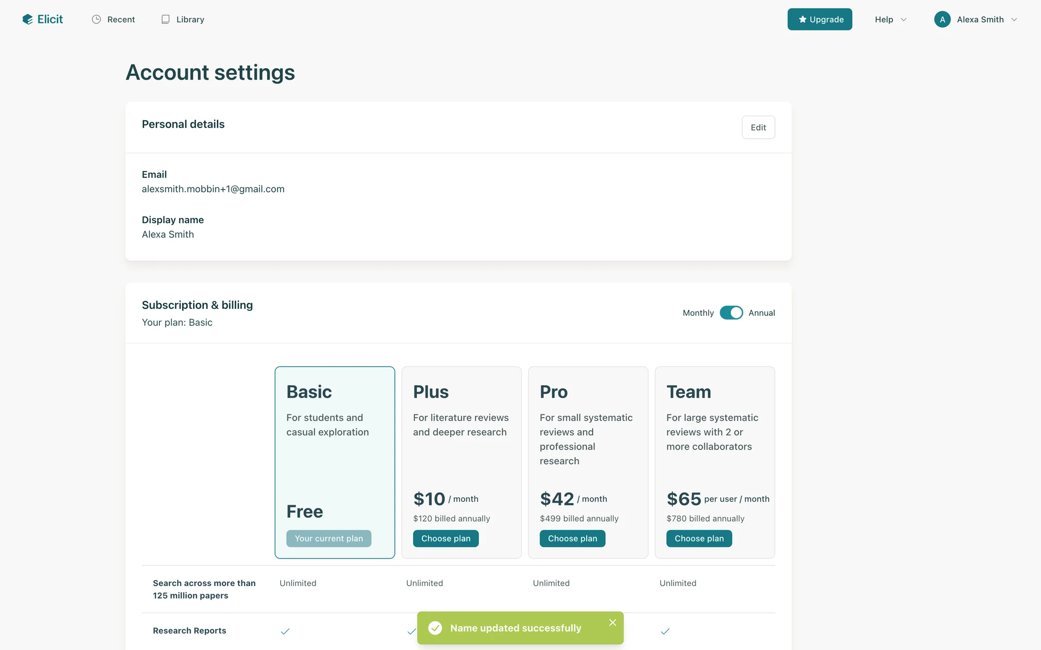Edit personal details

[758, 127]
